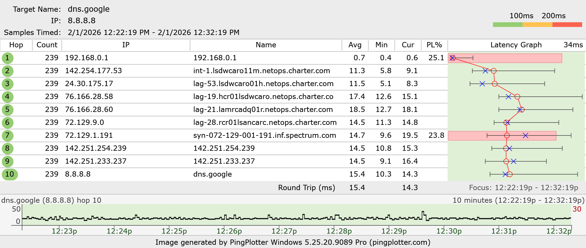Click the orange legend color segment
586x248 pixels.
click(537, 25)
